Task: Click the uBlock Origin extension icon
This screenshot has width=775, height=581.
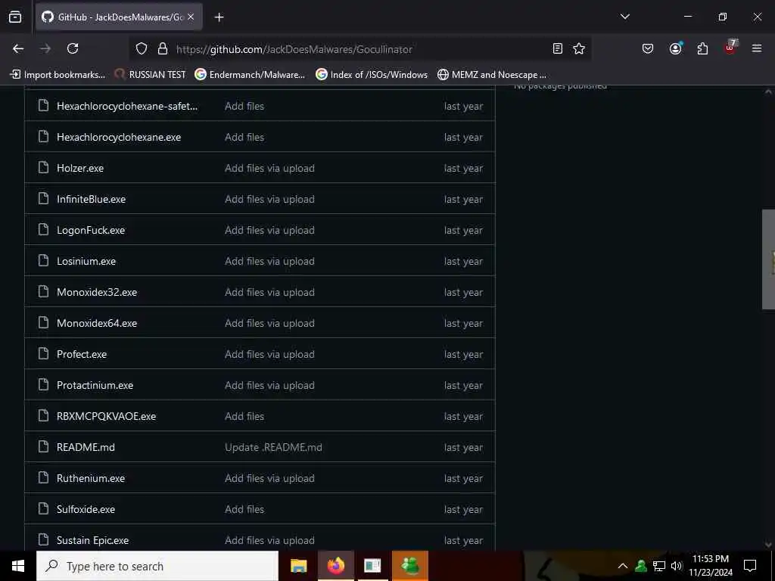Action: pyautogui.click(x=730, y=48)
